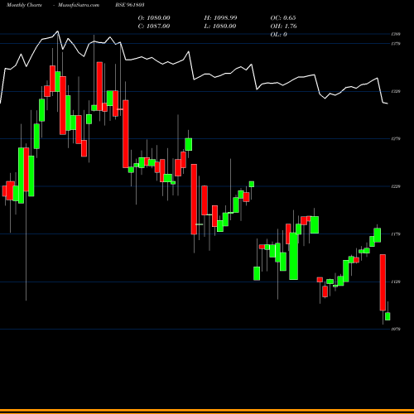Click the MunafaSutra.com label
This screenshot has height=414, width=414.
coord(79,5)
